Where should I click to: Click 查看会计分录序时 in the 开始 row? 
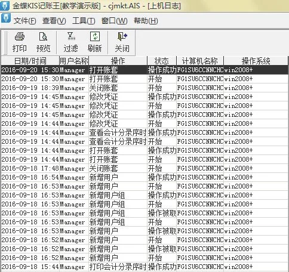pyautogui.click(x=118, y=141)
